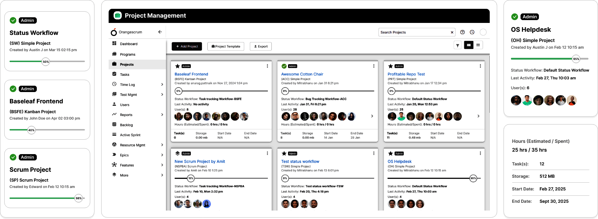Switch to card grid view
Viewport: 598px width, 219px height.
[x=469, y=45]
